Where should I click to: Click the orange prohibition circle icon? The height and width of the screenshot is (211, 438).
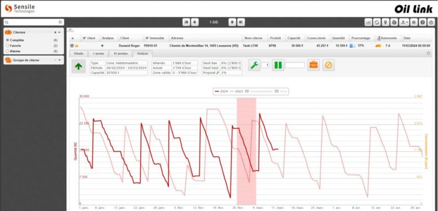pyautogui.click(x=328, y=65)
